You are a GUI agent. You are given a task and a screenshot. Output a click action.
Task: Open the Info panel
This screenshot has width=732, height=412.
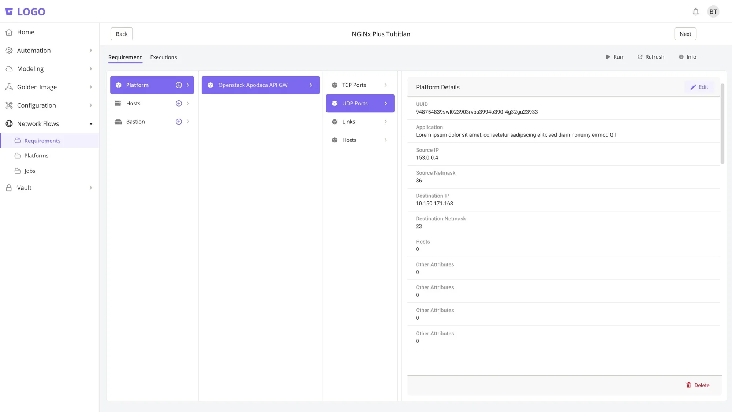(687, 57)
